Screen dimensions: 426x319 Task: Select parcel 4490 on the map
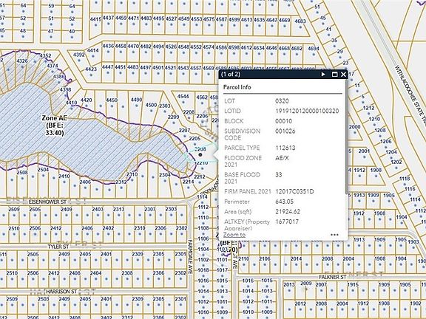click(x=136, y=100)
